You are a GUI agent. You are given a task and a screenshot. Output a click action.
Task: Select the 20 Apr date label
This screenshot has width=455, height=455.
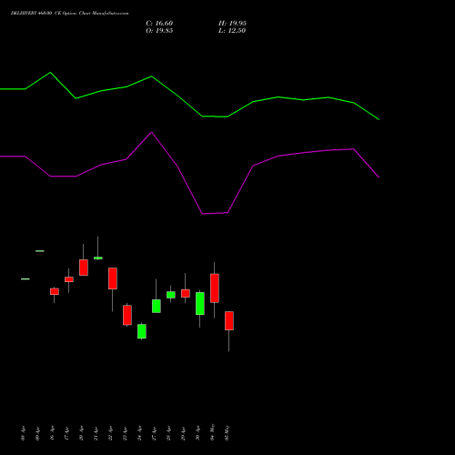click(82, 433)
